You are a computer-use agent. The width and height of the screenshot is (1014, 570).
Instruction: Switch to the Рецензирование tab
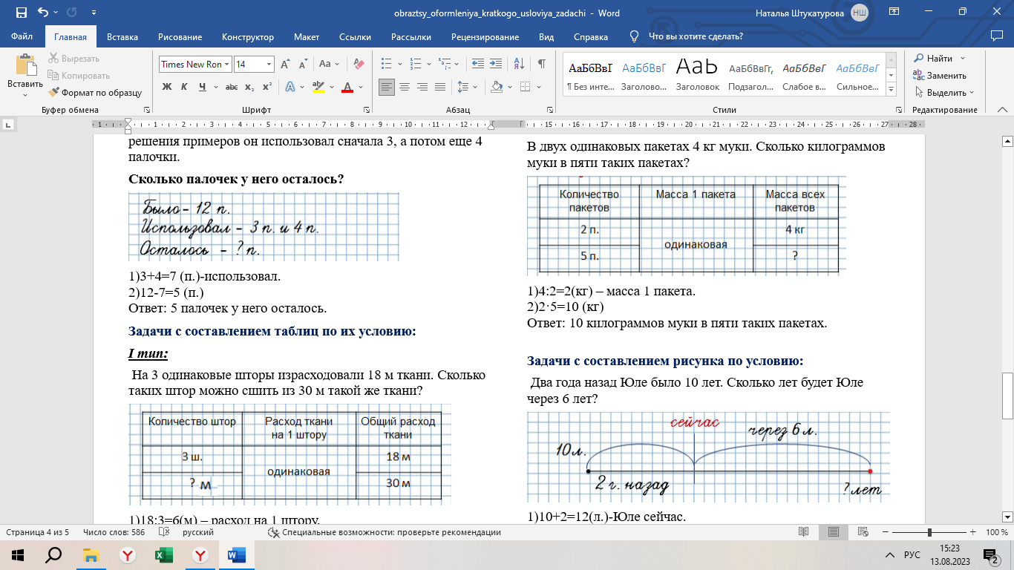[x=485, y=37]
